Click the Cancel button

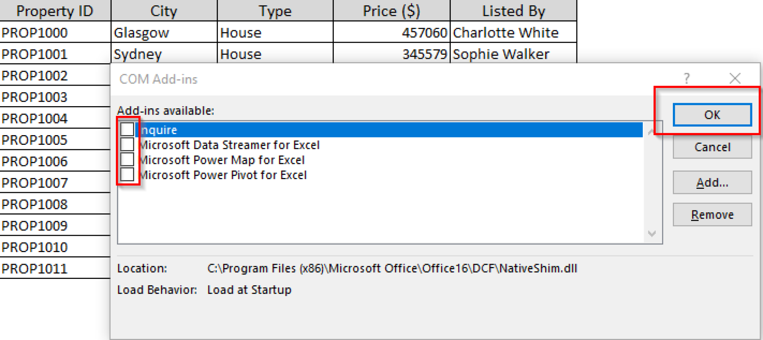click(x=712, y=147)
